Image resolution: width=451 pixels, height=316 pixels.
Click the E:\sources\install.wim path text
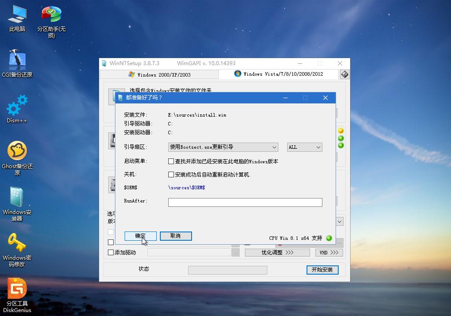tap(197, 115)
